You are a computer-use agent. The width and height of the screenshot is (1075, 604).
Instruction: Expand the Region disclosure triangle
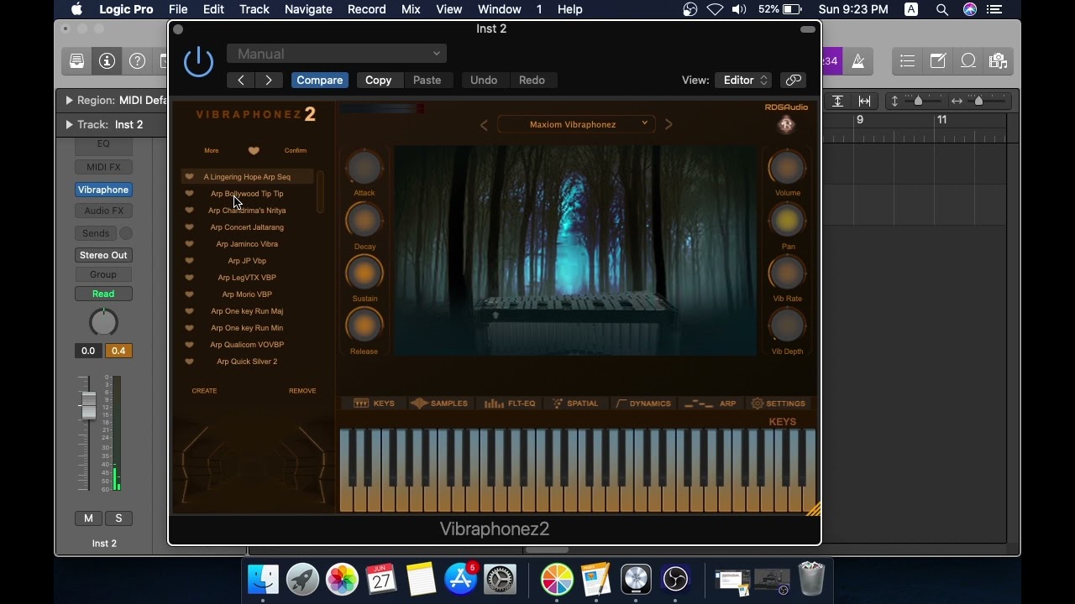69,101
